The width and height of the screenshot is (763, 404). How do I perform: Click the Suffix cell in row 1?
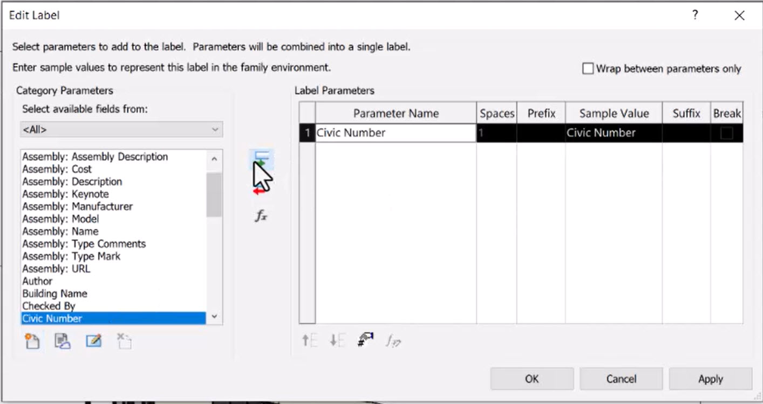pos(686,133)
